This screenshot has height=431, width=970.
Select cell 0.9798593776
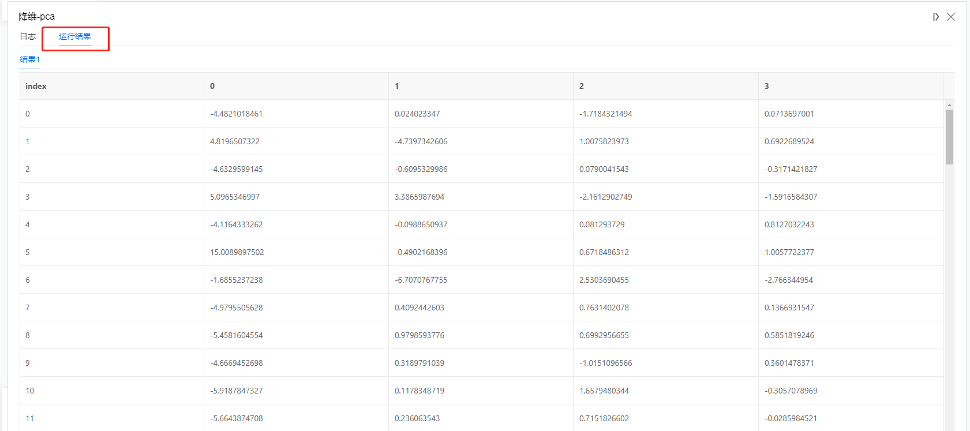click(420, 335)
